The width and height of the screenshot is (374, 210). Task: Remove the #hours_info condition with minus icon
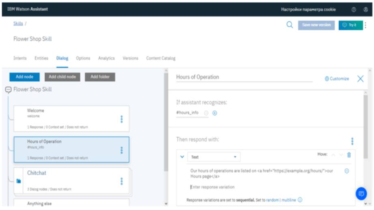tap(206, 113)
